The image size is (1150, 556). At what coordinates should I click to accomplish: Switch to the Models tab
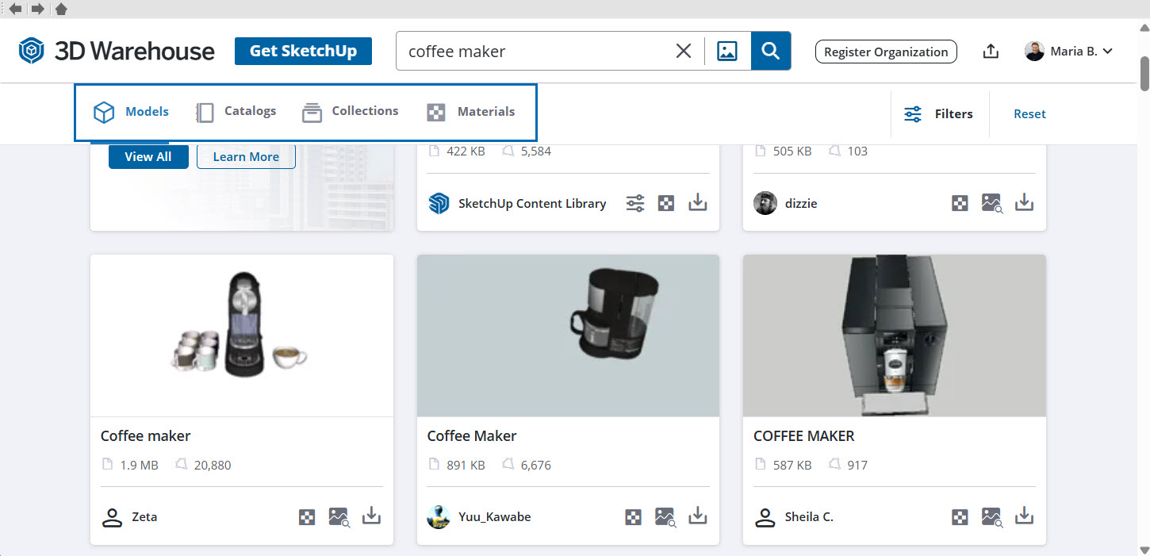(x=132, y=112)
